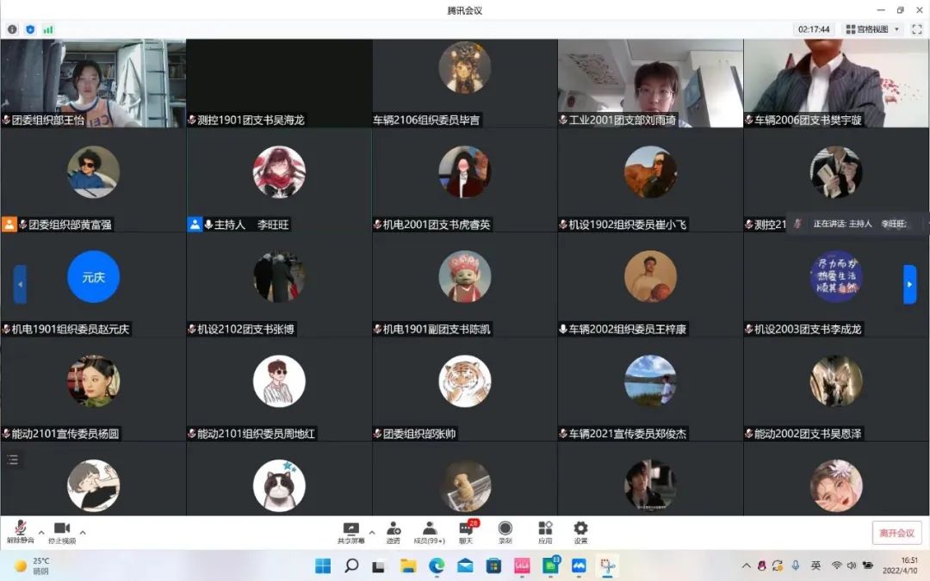
Task: Unmute microphone with 解除静音 button
Action: pos(20,530)
